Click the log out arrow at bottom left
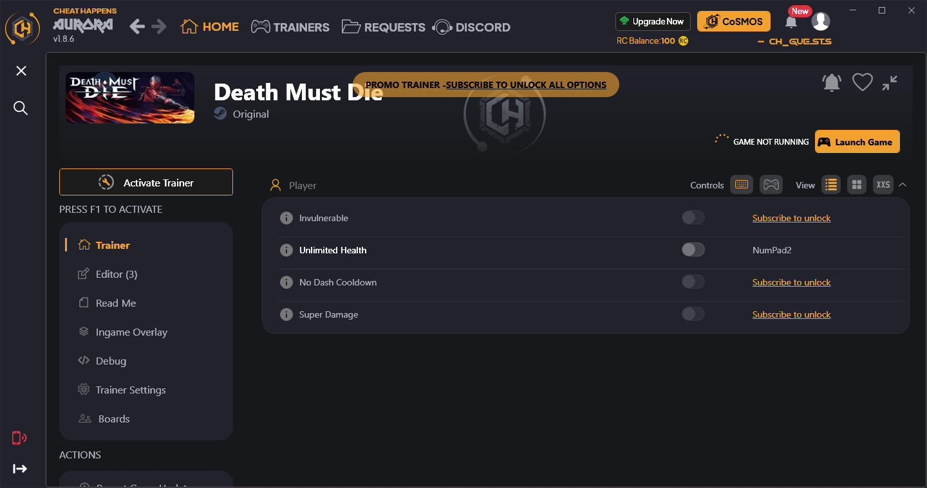The image size is (927, 488). [20, 469]
